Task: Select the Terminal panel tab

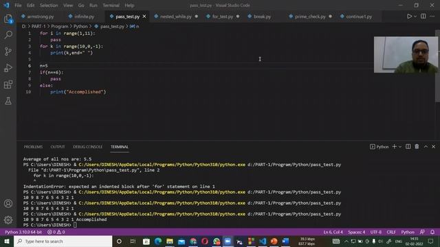Action: 119,147
